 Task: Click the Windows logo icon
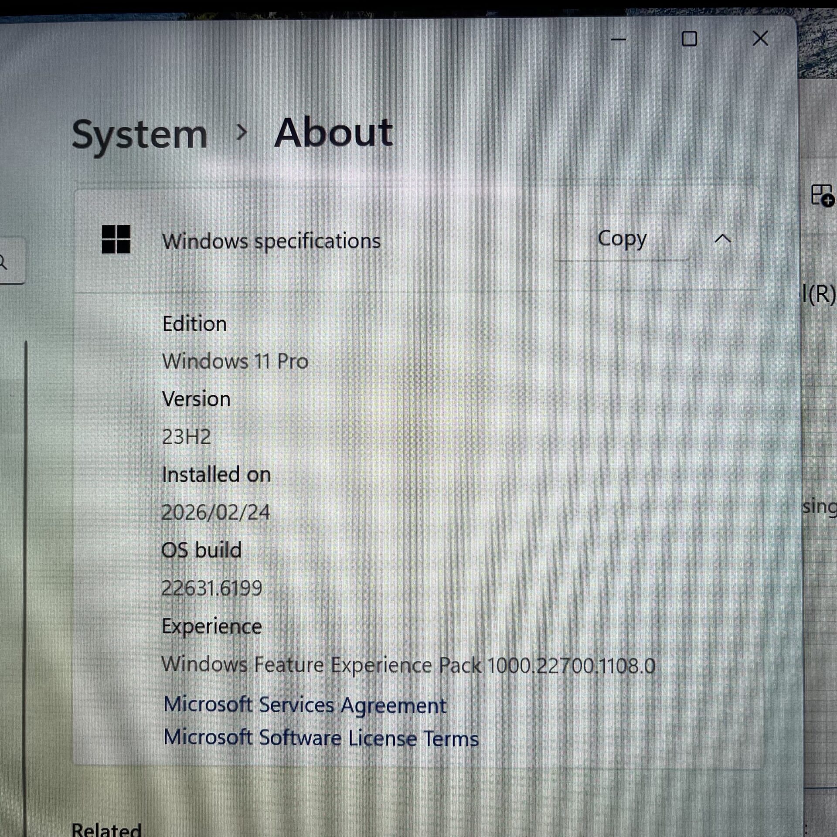[116, 239]
